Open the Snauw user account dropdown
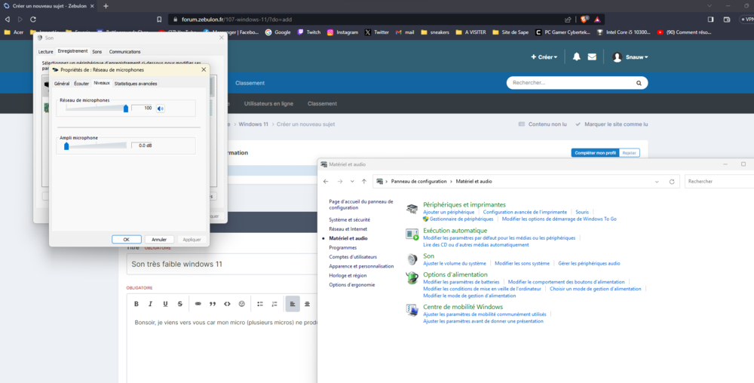 (x=630, y=57)
